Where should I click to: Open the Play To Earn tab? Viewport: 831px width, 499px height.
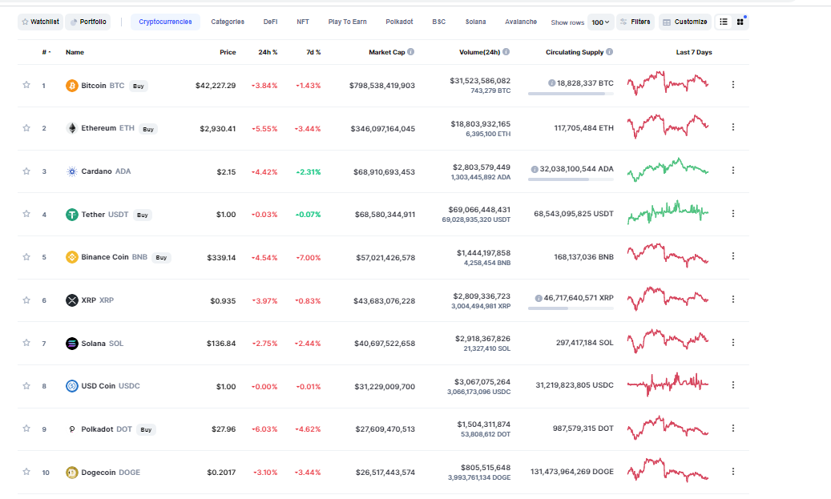347,22
